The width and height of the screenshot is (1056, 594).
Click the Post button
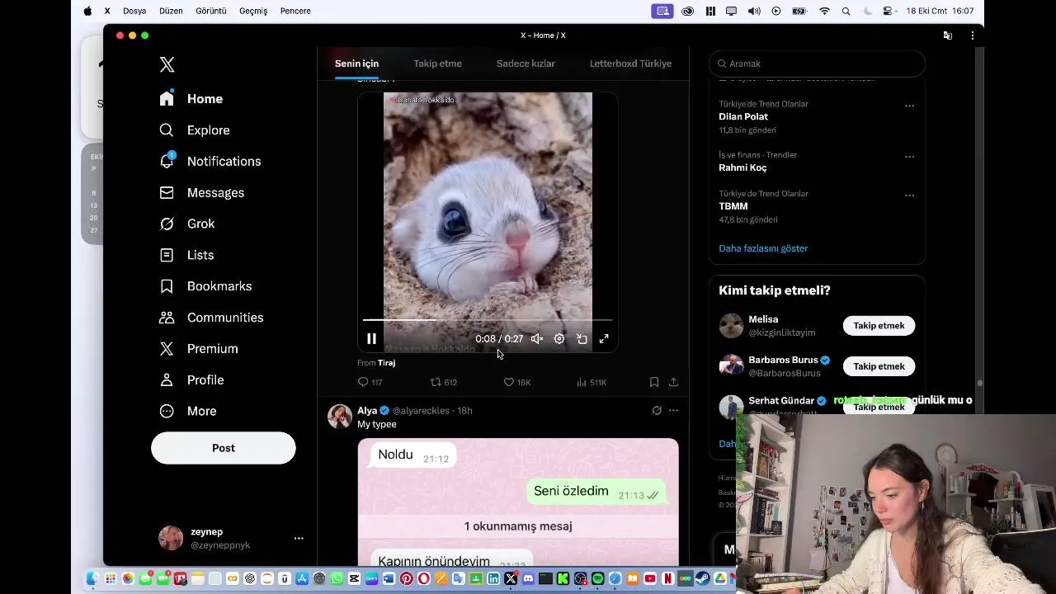224,448
